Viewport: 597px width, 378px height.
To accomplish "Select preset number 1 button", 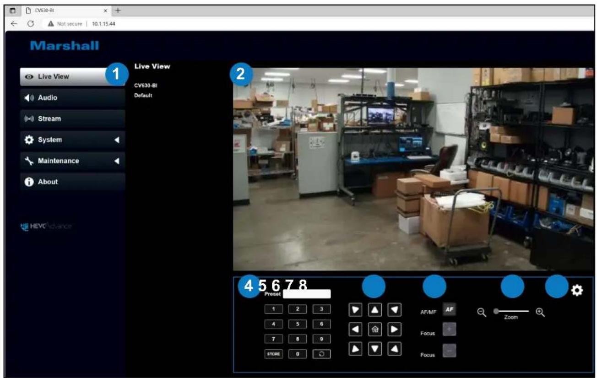I will (274, 310).
